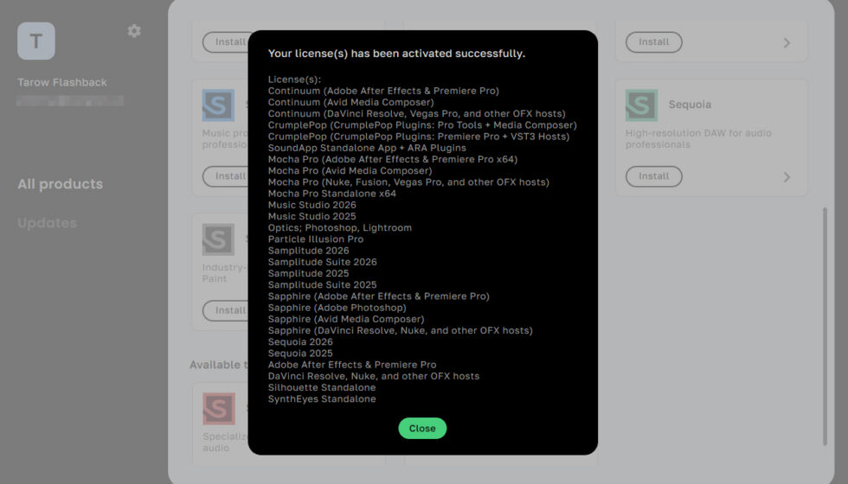Screen dimensions: 848x484
Task: Open top right card's chevron arrow
Action: coord(787,42)
